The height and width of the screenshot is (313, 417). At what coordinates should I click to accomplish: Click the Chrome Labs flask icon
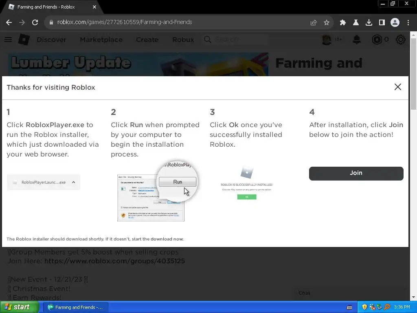click(356, 23)
